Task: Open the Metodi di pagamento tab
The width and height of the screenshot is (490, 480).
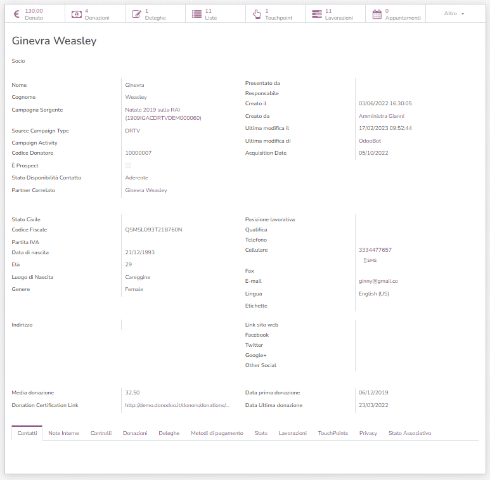Action: tap(217, 433)
